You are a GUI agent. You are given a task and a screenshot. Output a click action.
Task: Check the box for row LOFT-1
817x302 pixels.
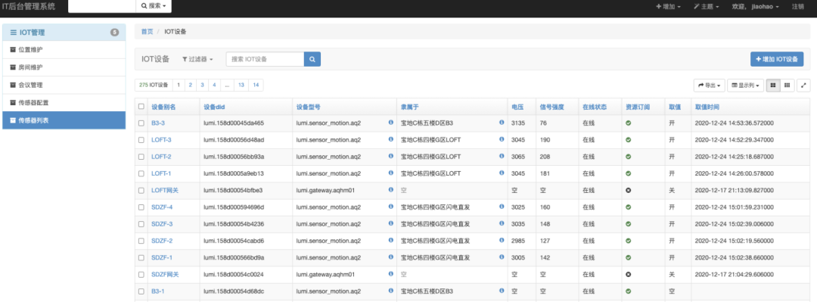click(x=141, y=173)
